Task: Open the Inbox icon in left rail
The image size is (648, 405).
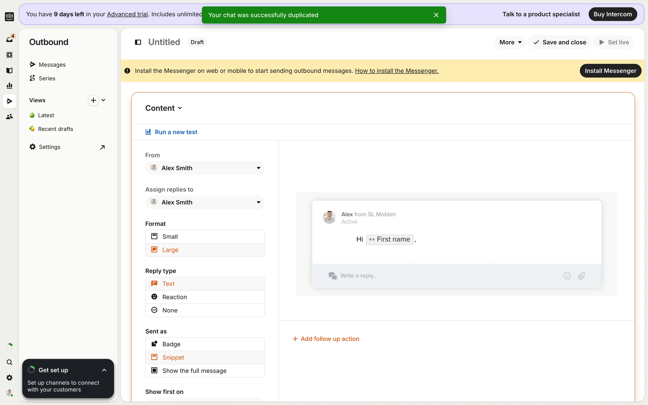Action: coord(9,39)
